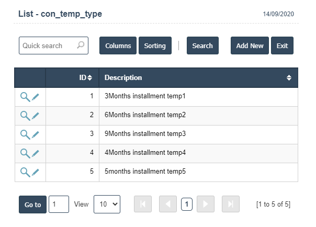The width and height of the screenshot is (316, 227).
Task: View the 4Months installment temp4 record
Action: [25, 153]
